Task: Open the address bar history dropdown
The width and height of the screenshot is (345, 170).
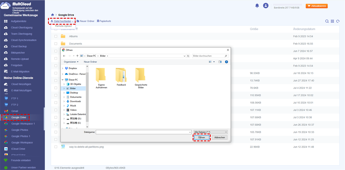Action: (185, 56)
